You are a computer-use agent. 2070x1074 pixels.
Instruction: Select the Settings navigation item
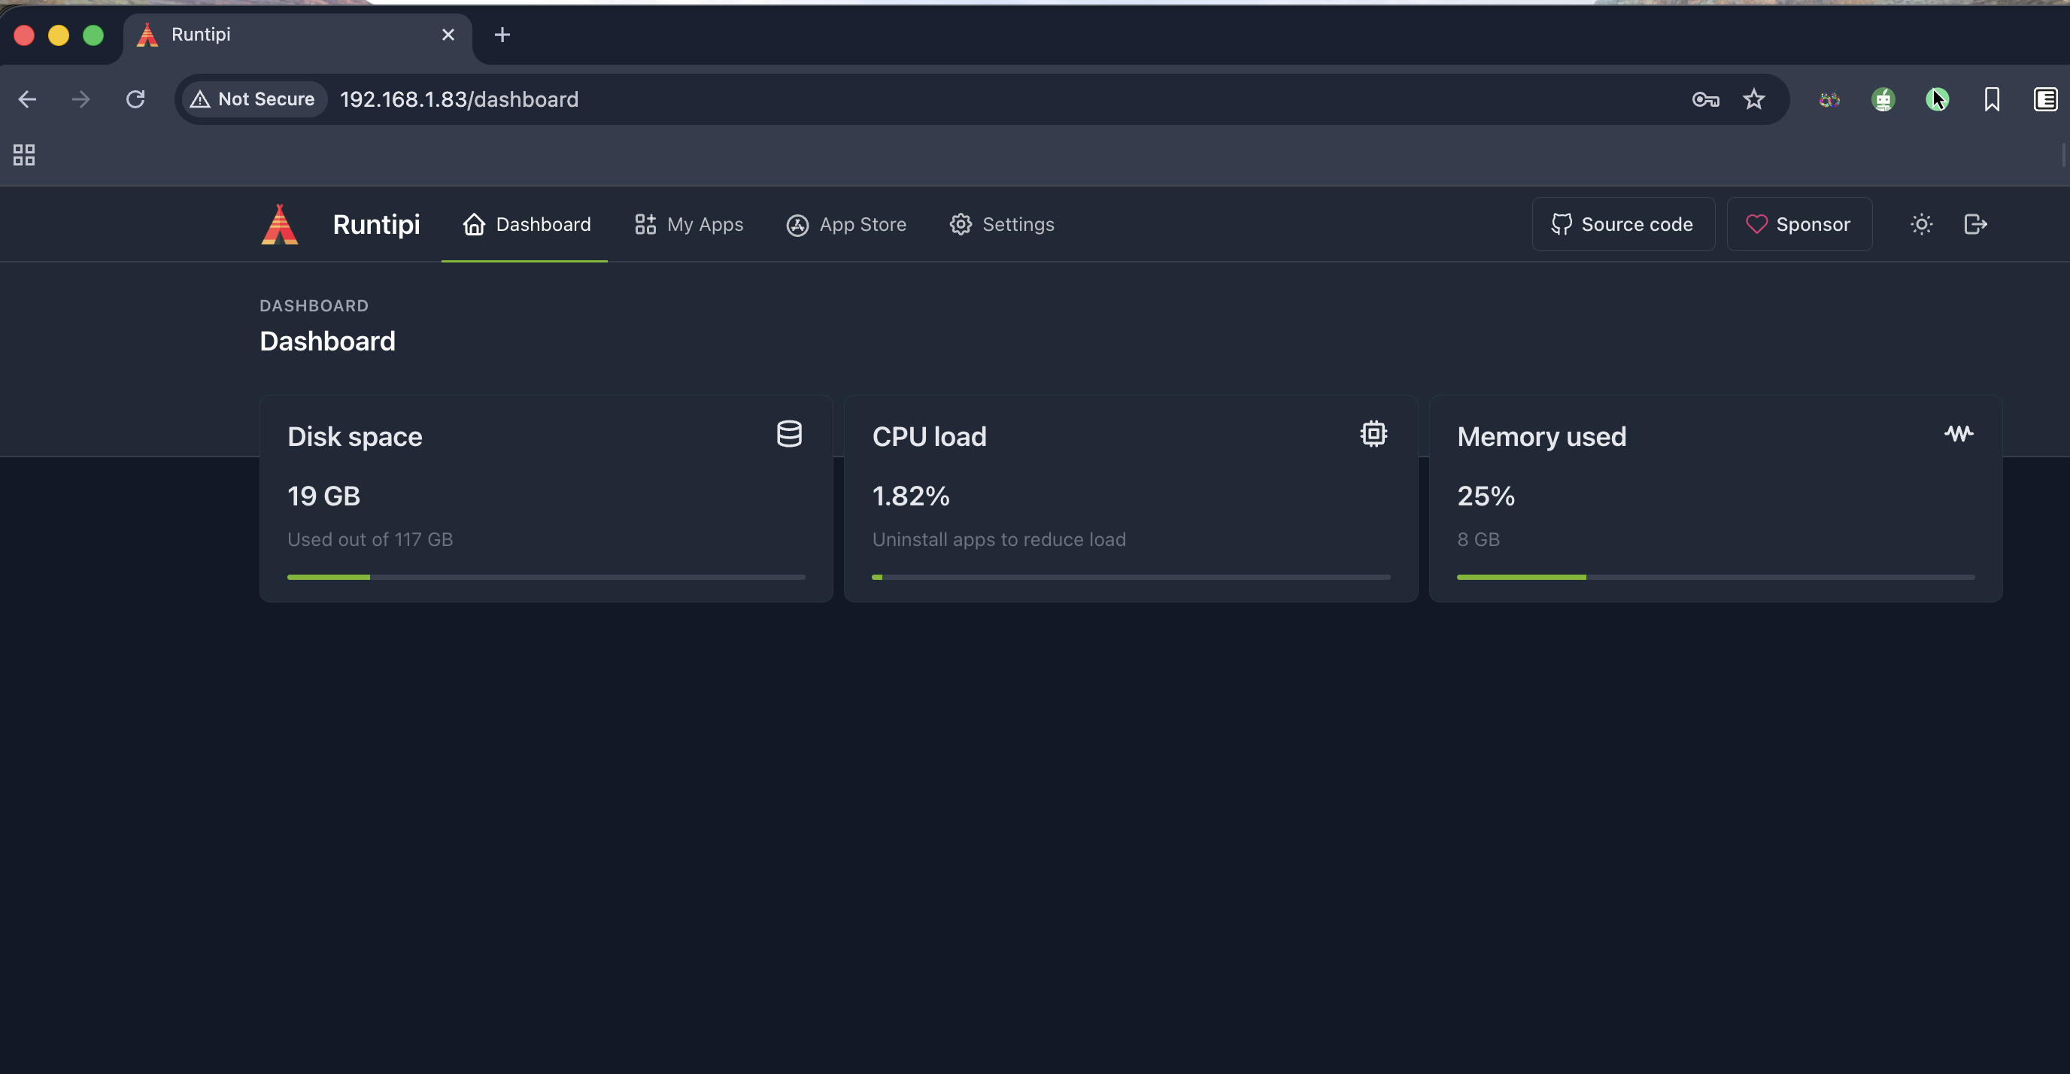coord(1019,224)
